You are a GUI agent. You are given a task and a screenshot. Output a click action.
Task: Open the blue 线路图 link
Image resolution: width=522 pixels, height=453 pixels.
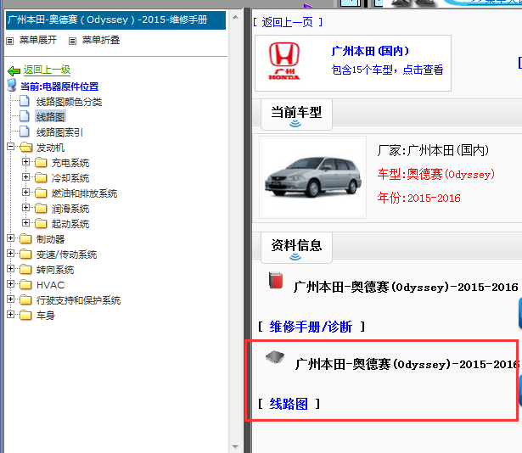(x=289, y=404)
